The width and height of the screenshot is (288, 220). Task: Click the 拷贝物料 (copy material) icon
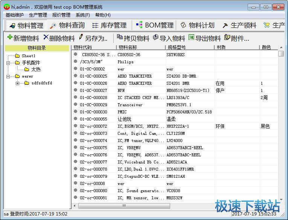(120, 37)
